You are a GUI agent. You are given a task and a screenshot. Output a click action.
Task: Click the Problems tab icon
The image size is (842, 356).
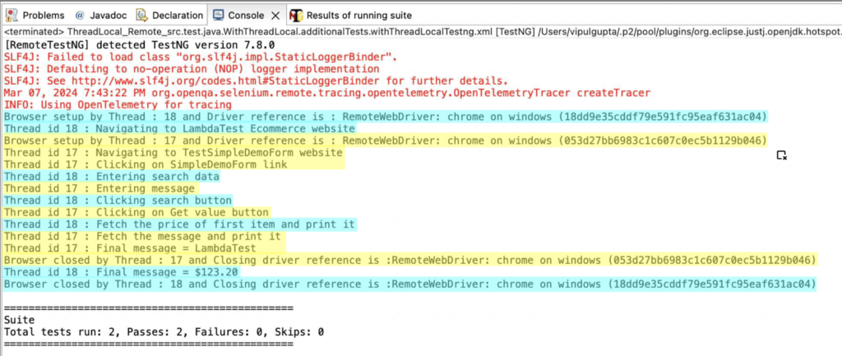pyautogui.click(x=10, y=15)
